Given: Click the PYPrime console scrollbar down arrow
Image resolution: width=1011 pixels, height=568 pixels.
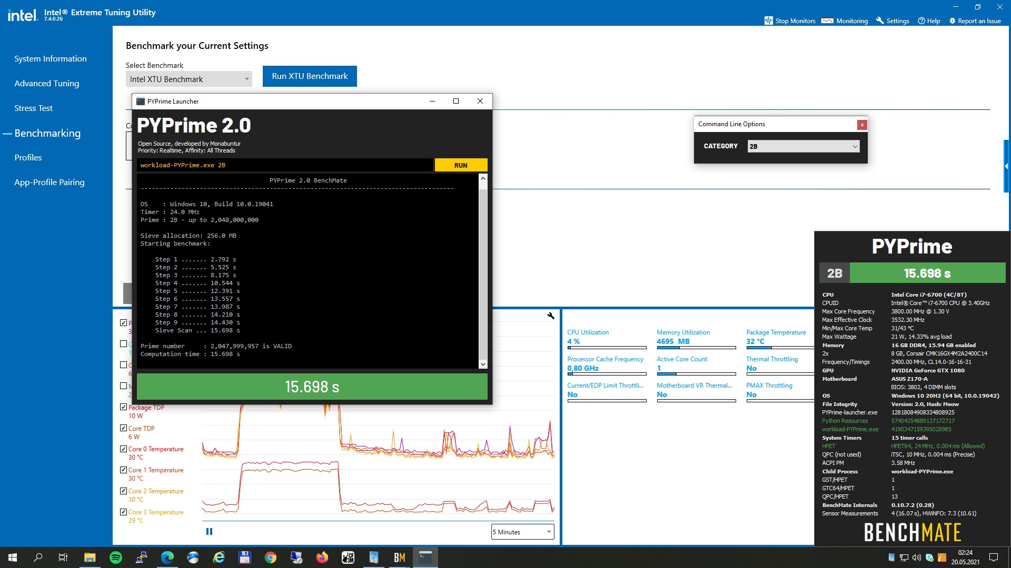Looking at the screenshot, I should [483, 364].
